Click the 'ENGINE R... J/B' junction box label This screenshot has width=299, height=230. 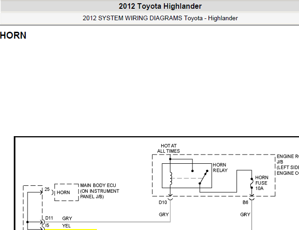click(x=288, y=165)
